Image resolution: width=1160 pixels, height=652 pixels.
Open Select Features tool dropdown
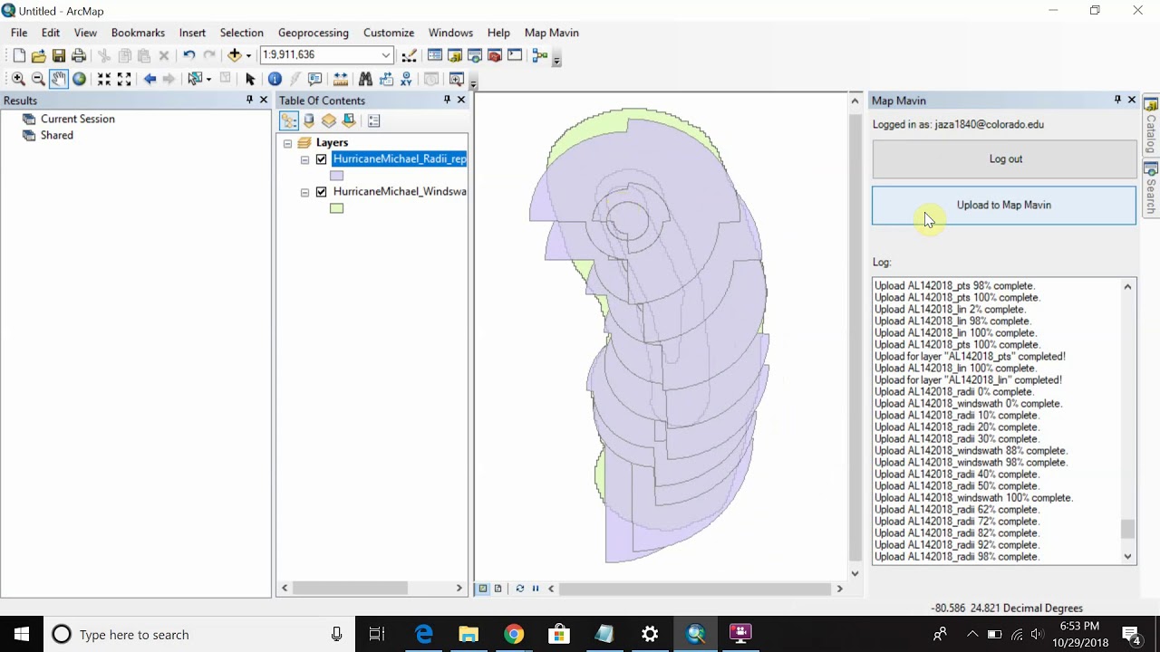[x=208, y=80]
